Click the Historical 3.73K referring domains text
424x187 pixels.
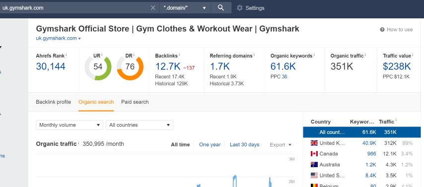click(x=226, y=84)
